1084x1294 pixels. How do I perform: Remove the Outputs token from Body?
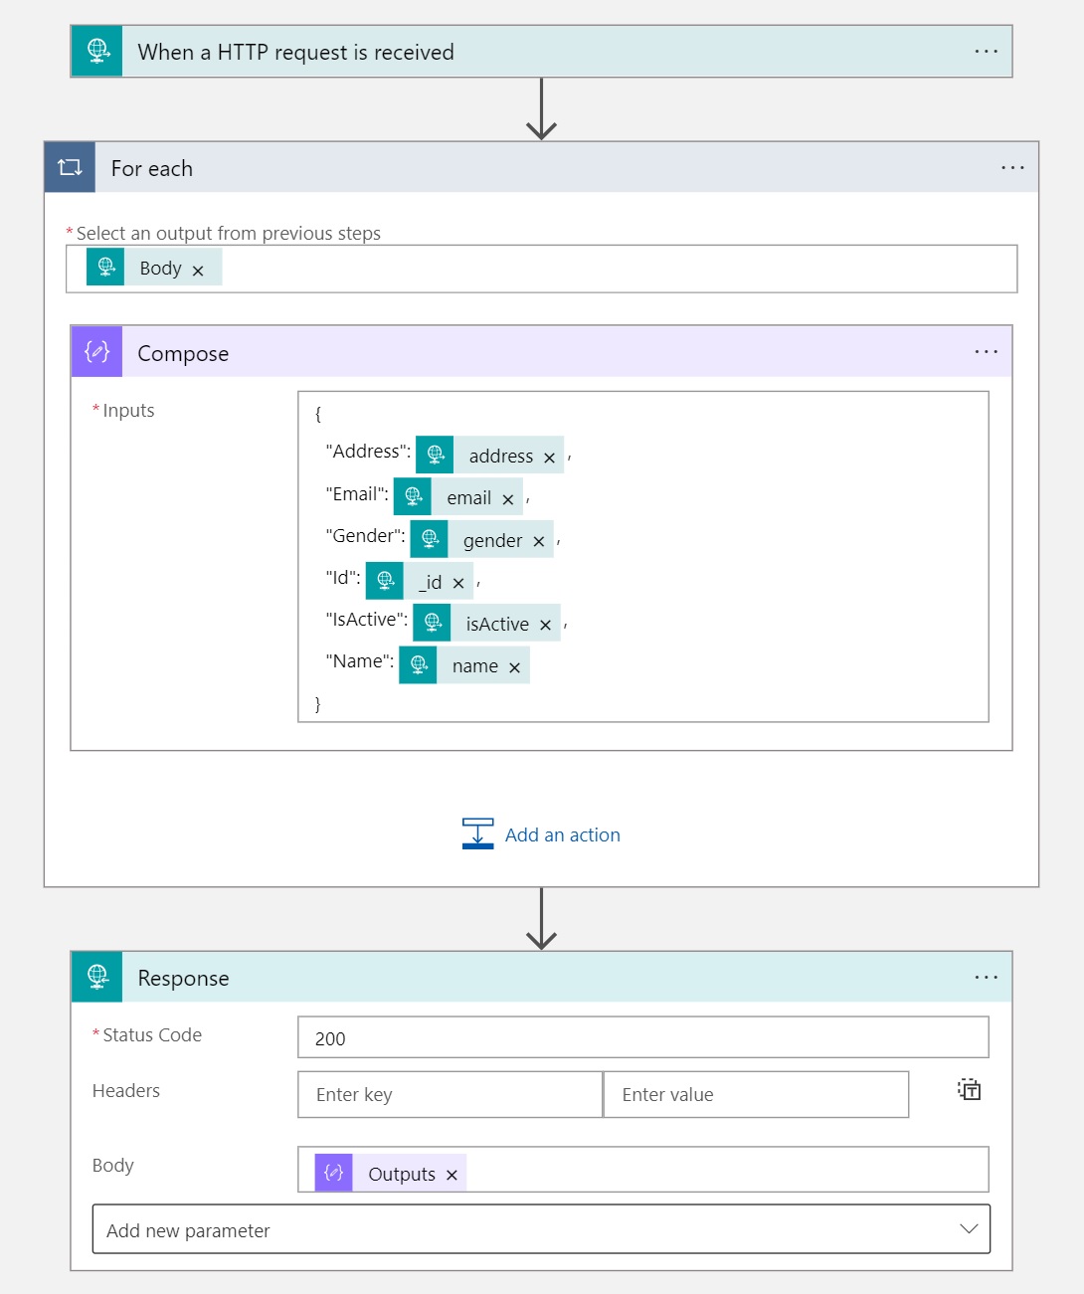pos(452,1176)
